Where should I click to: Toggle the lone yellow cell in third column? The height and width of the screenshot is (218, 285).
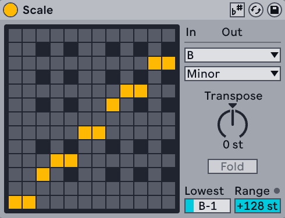(43, 175)
